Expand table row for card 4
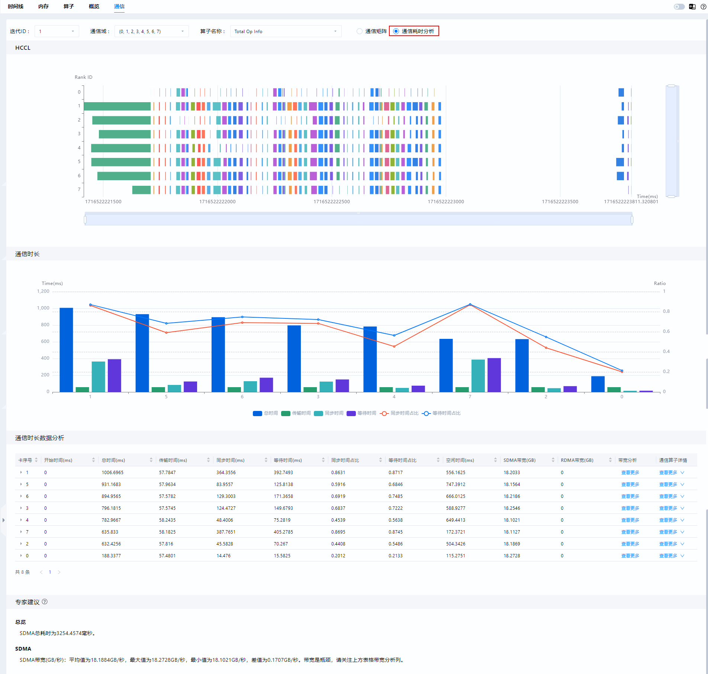Viewport: 708px width, 674px height. click(21, 520)
